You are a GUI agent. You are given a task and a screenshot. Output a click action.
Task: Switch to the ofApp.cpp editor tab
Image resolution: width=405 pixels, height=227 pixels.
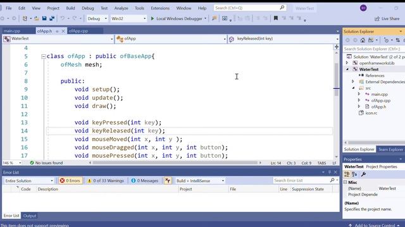coord(78,31)
